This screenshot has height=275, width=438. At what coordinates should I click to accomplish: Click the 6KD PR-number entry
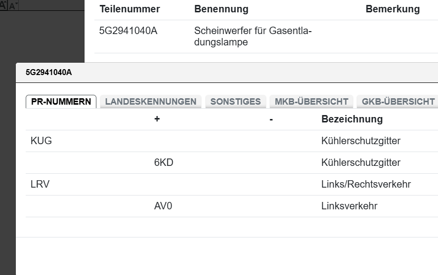pos(164,163)
